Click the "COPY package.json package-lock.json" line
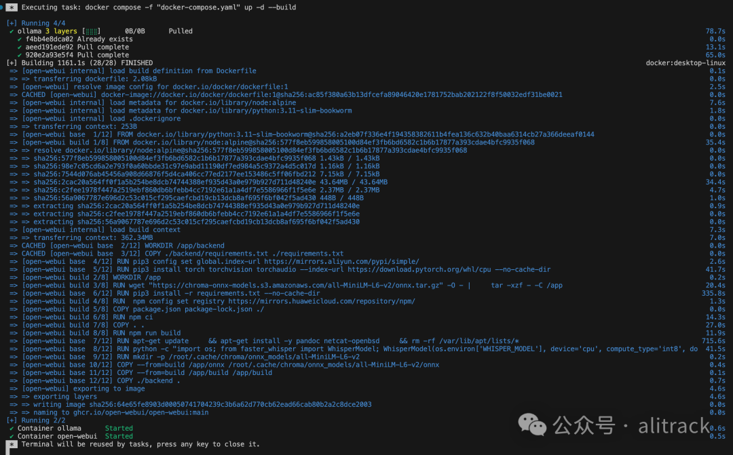 tap(137, 309)
